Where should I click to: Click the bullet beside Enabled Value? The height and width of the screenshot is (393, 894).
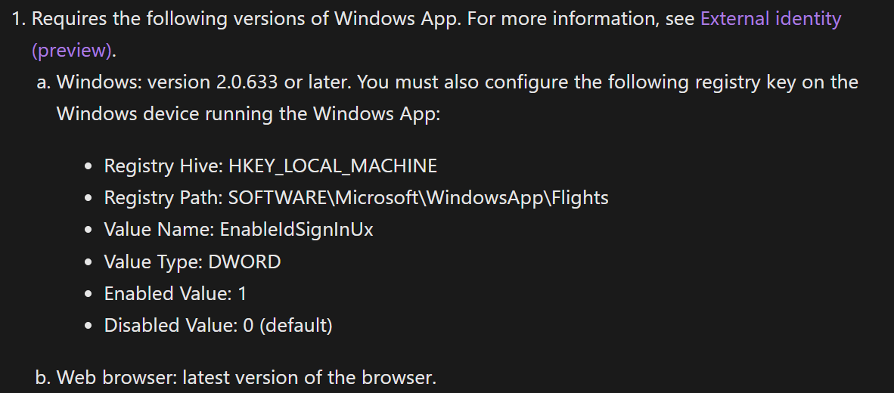tap(89, 295)
